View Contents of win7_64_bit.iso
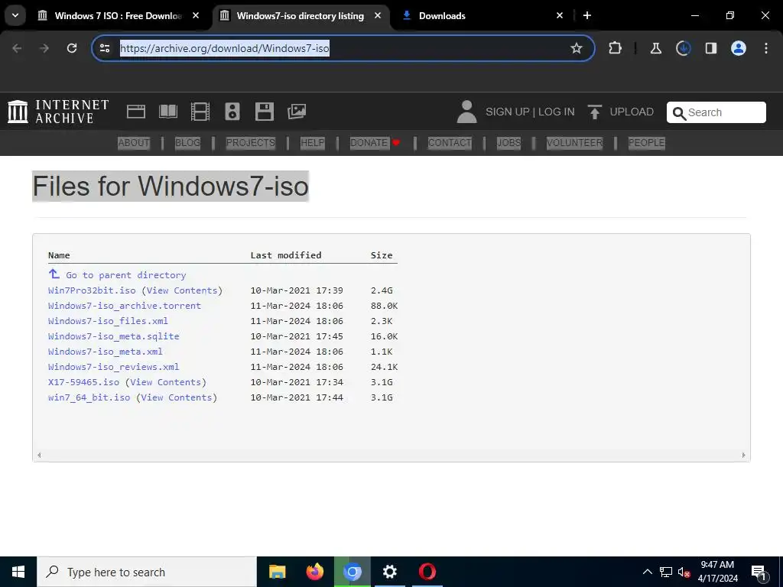The image size is (783, 587). click(177, 397)
